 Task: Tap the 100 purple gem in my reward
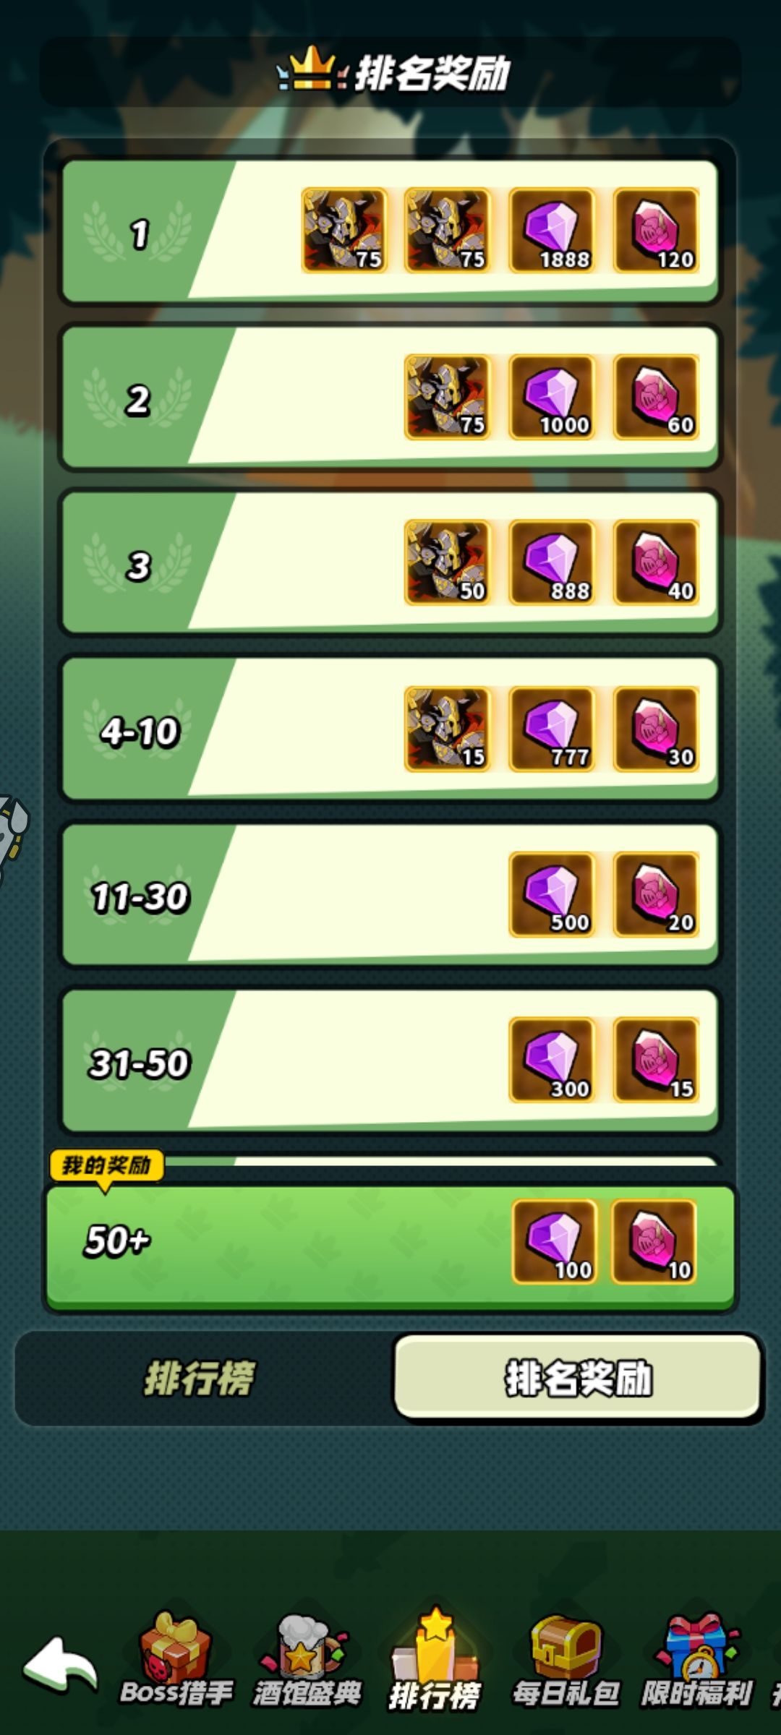tap(555, 1242)
